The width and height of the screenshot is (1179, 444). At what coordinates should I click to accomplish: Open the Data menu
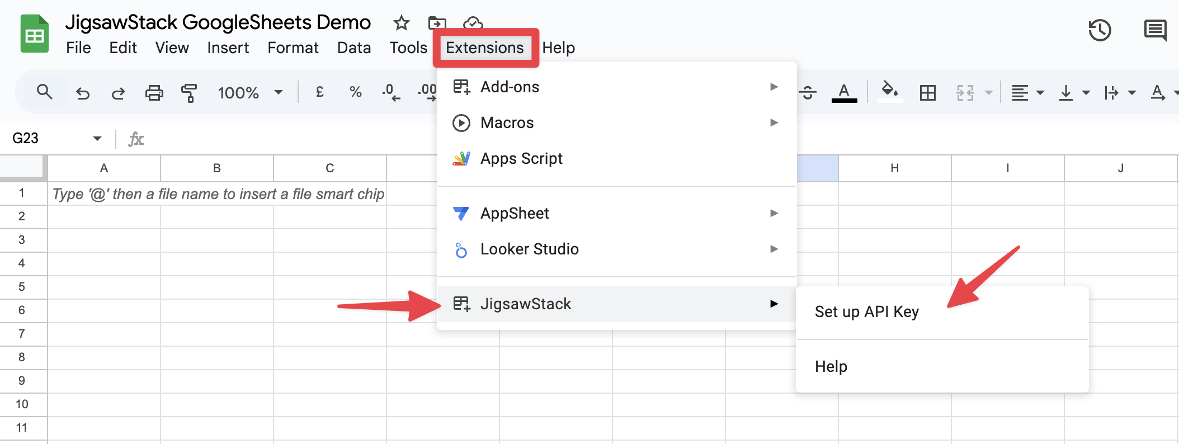(354, 48)
